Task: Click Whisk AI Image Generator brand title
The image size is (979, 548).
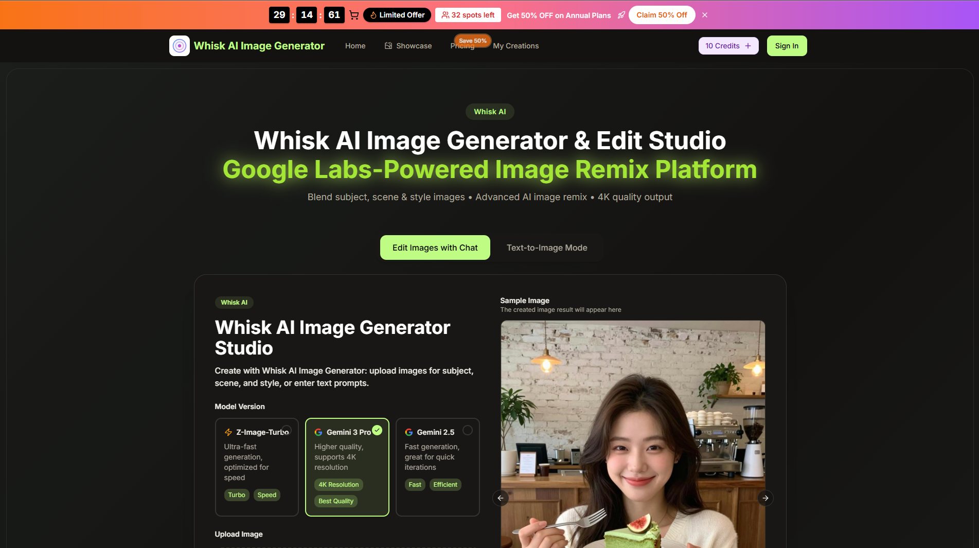Action: point(259,46)
